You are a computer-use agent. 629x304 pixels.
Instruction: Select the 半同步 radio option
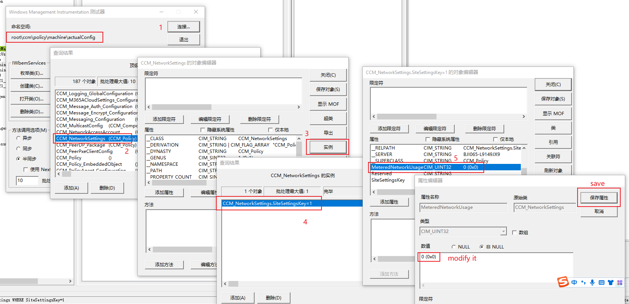coord(18,159)
